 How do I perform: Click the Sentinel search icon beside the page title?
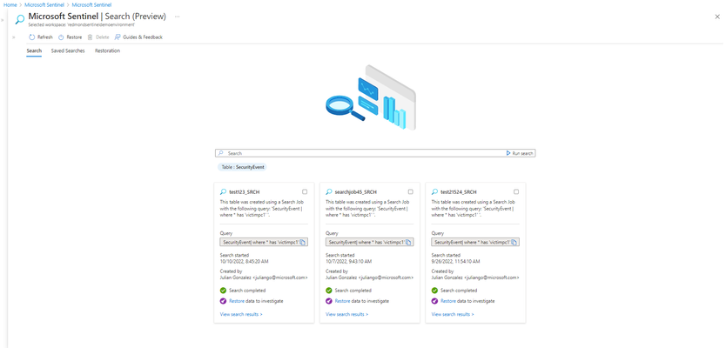pos(20,19)
